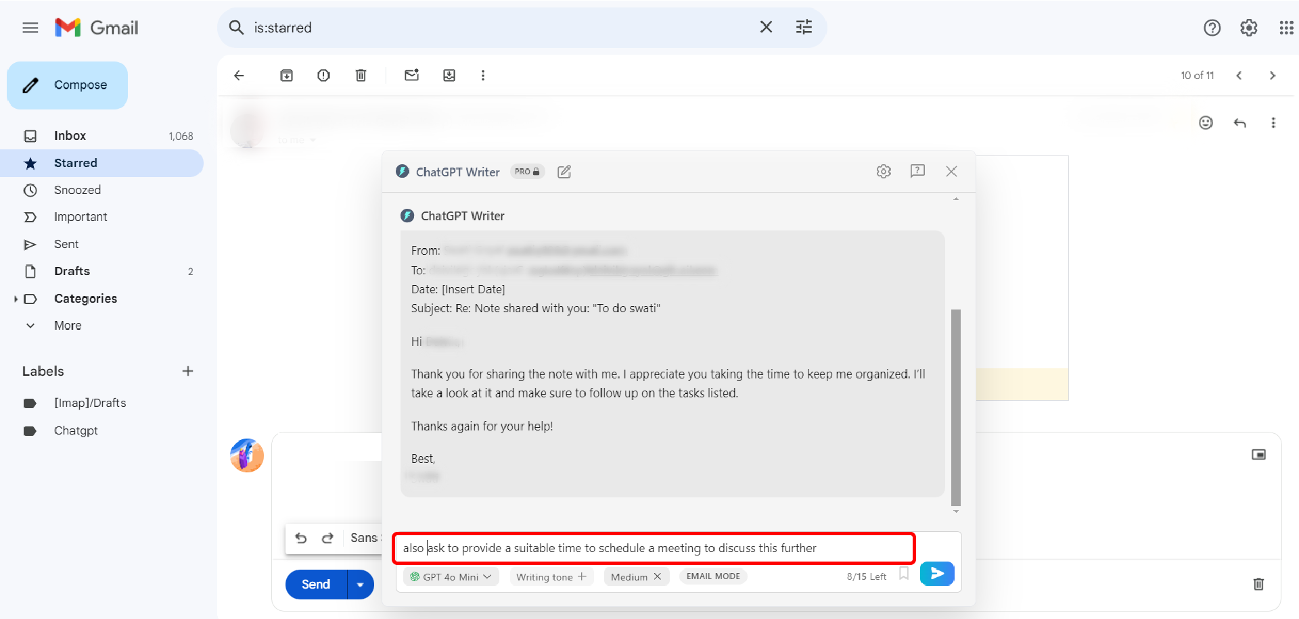Click the 8/15 Left counter
This screenshot has height=619, width=1299.
point(866,576)
